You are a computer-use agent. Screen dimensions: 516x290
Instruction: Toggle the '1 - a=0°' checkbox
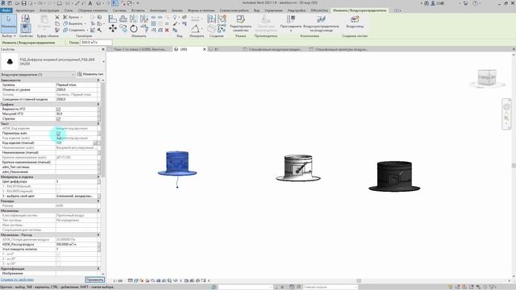pyautogui.click(x=58, y=255)
